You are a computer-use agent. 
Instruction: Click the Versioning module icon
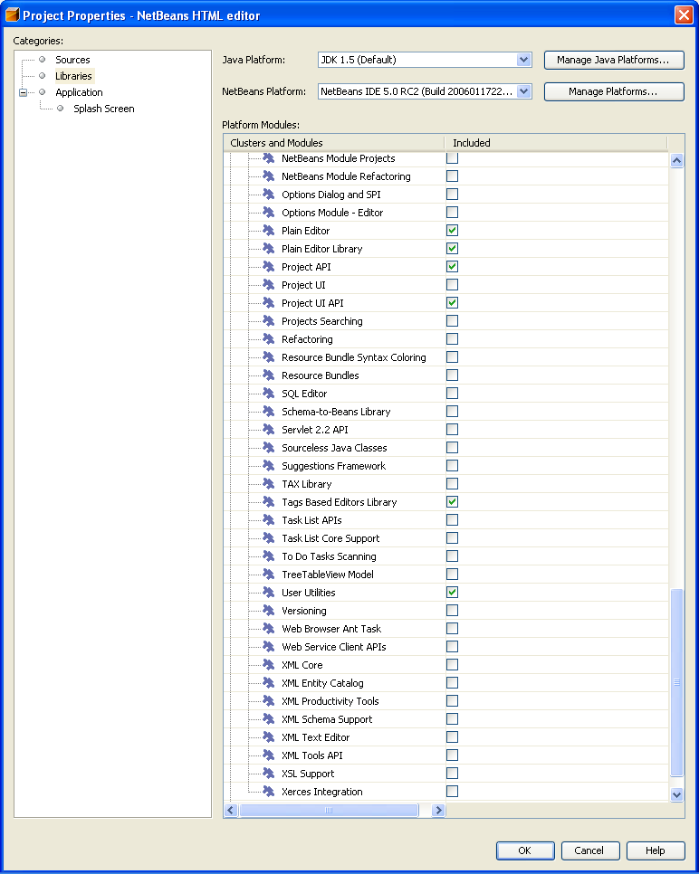pos(269,611)
